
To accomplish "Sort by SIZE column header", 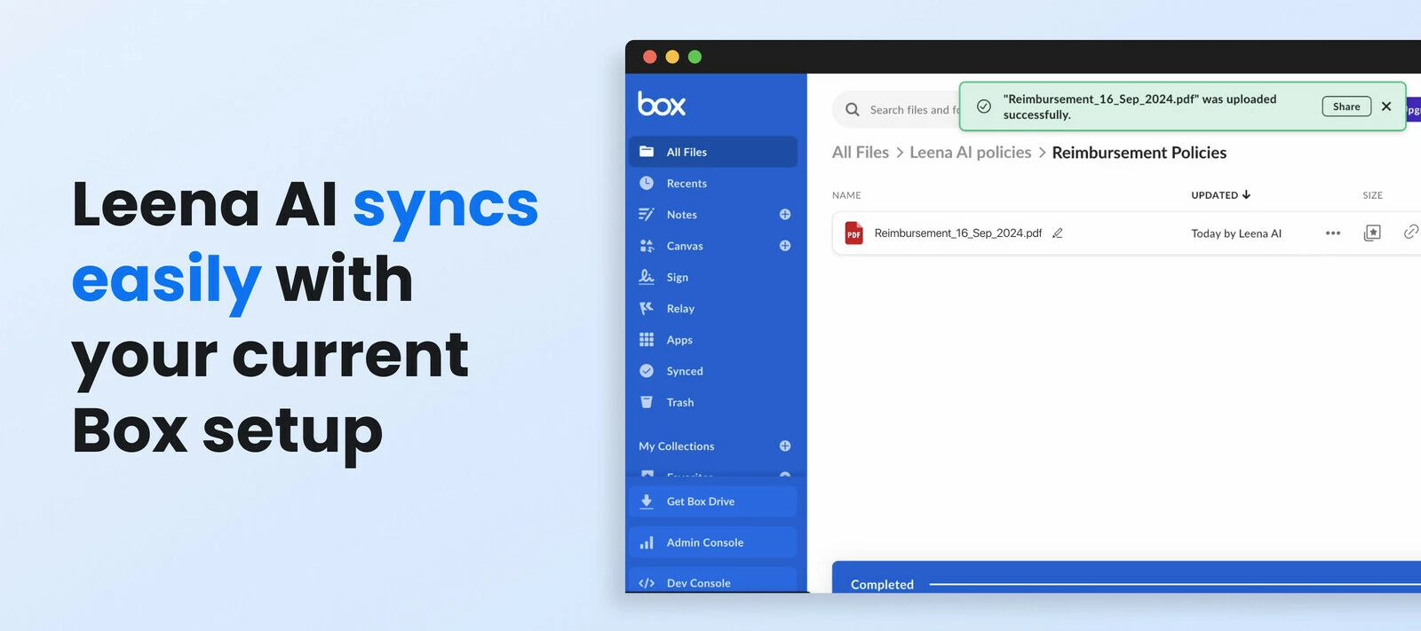I will click(1372, 195).
